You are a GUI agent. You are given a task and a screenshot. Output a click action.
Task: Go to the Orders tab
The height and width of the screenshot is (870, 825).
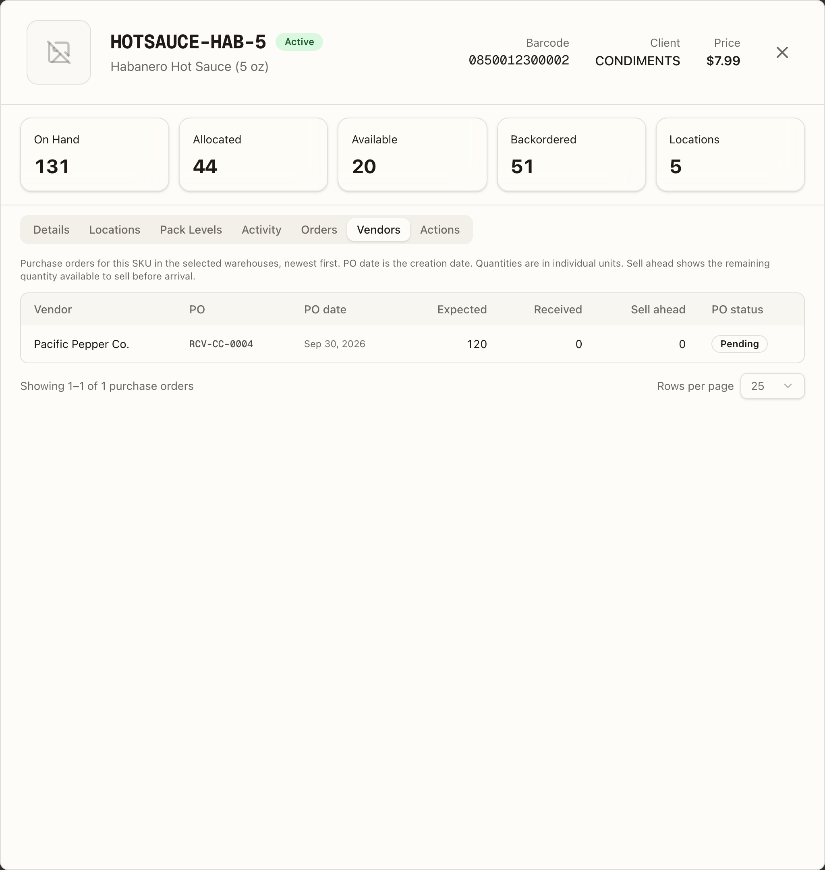(x=319, y=230)
